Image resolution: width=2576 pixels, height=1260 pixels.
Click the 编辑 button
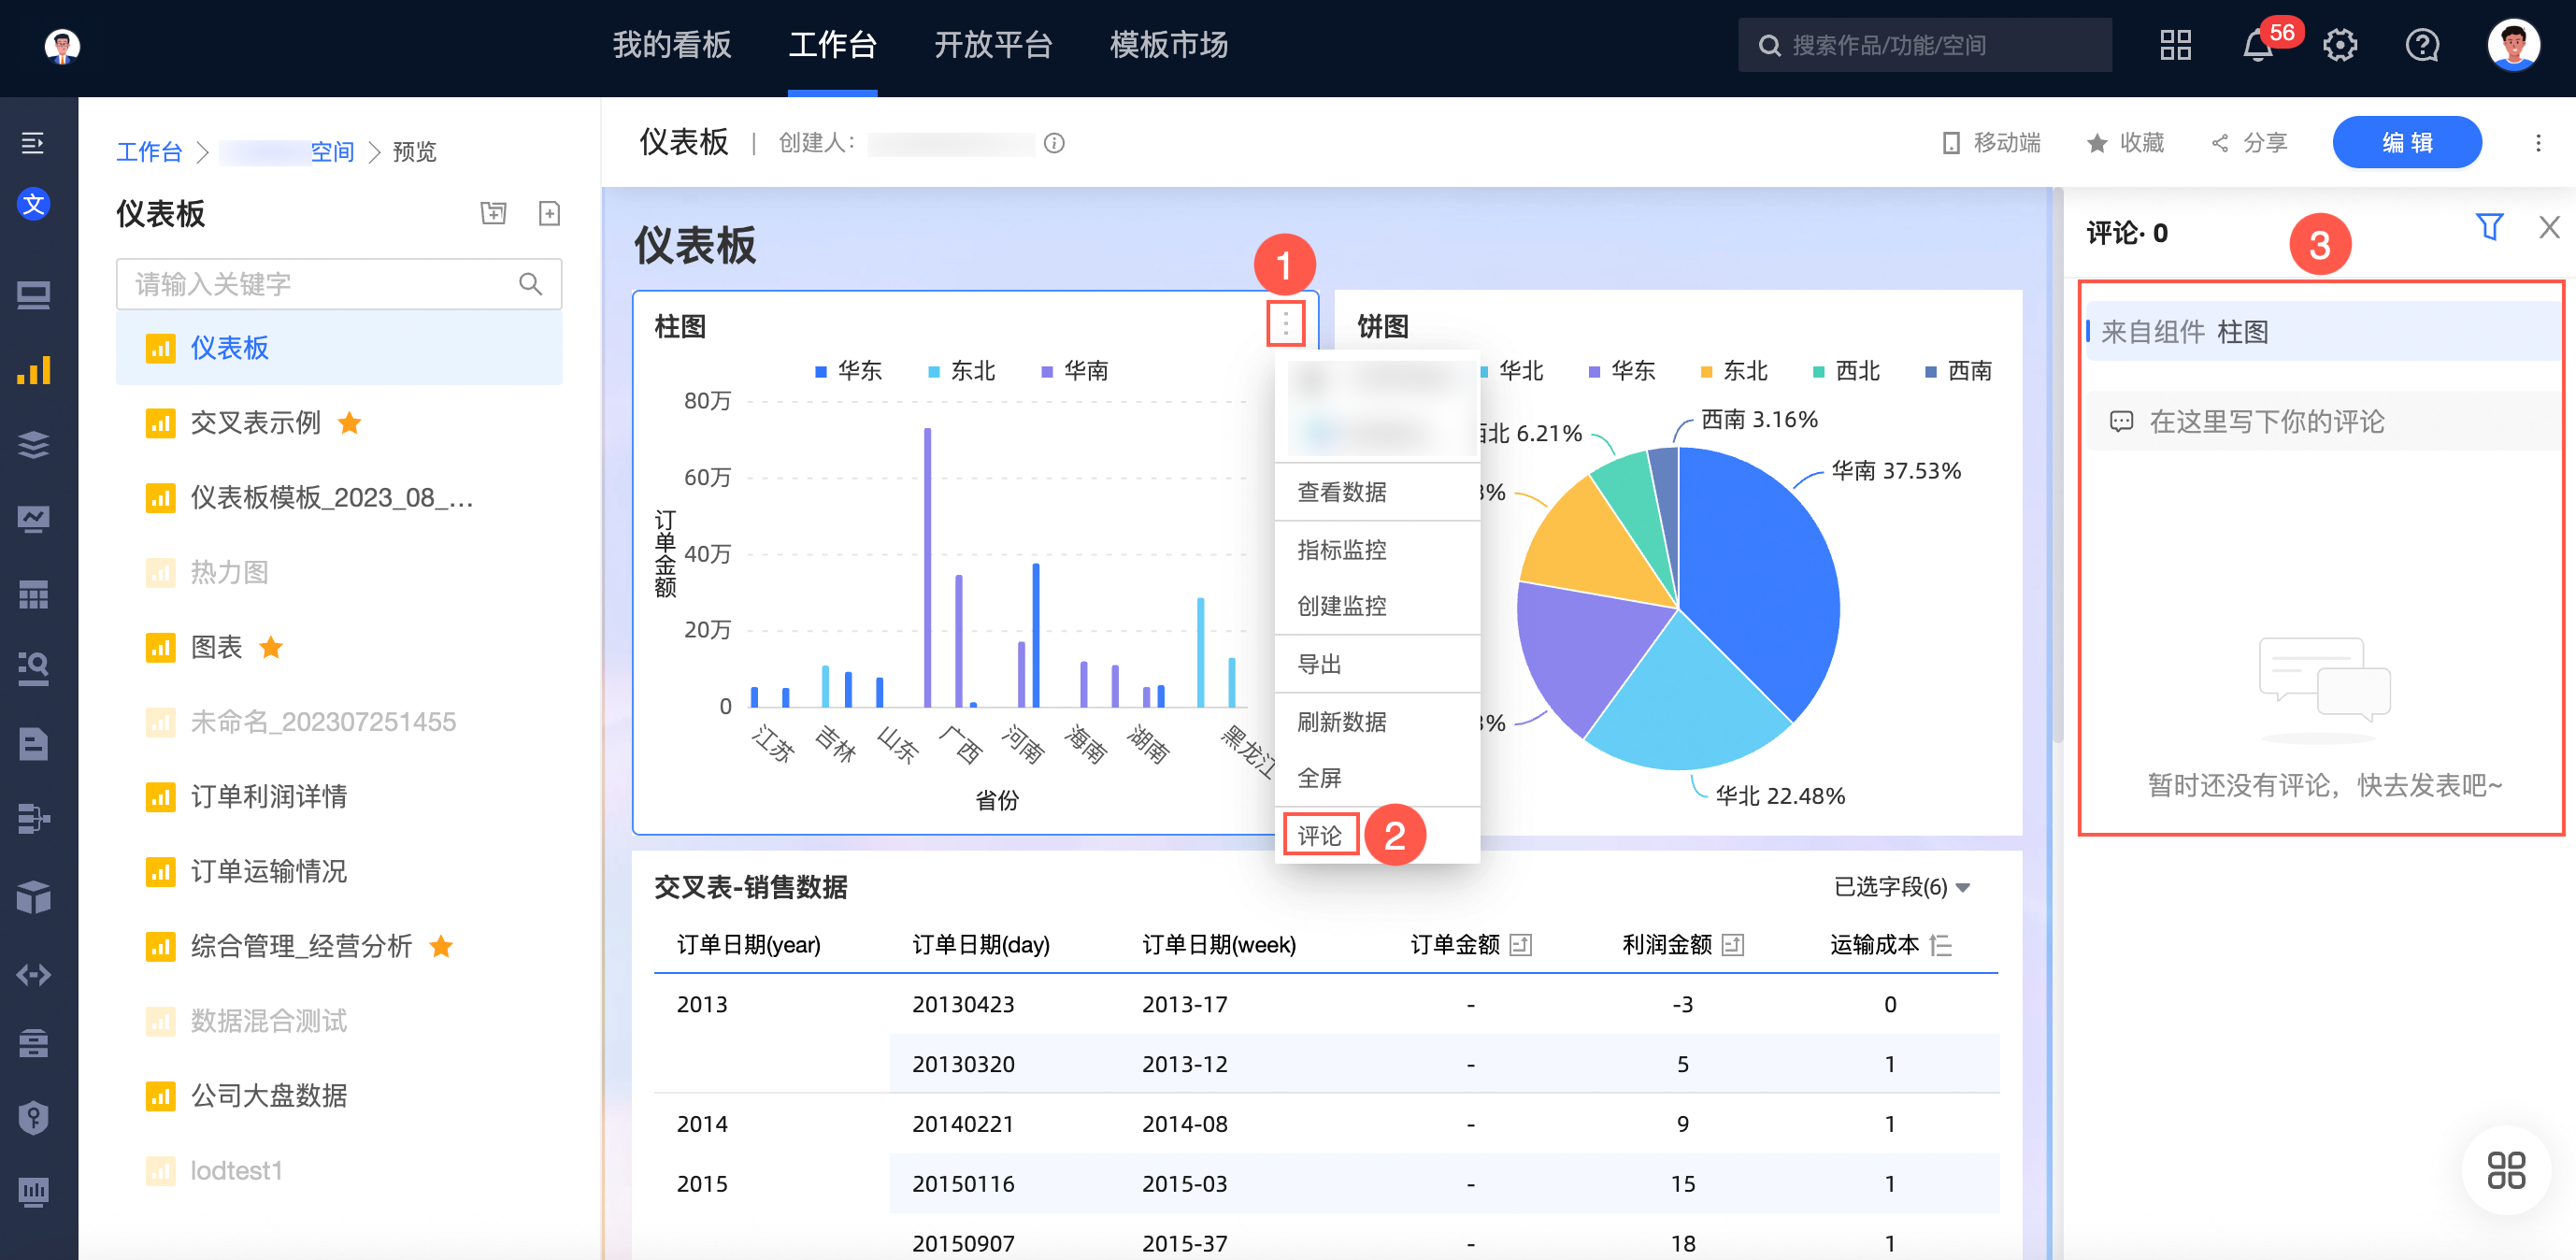coord(2407,142)
